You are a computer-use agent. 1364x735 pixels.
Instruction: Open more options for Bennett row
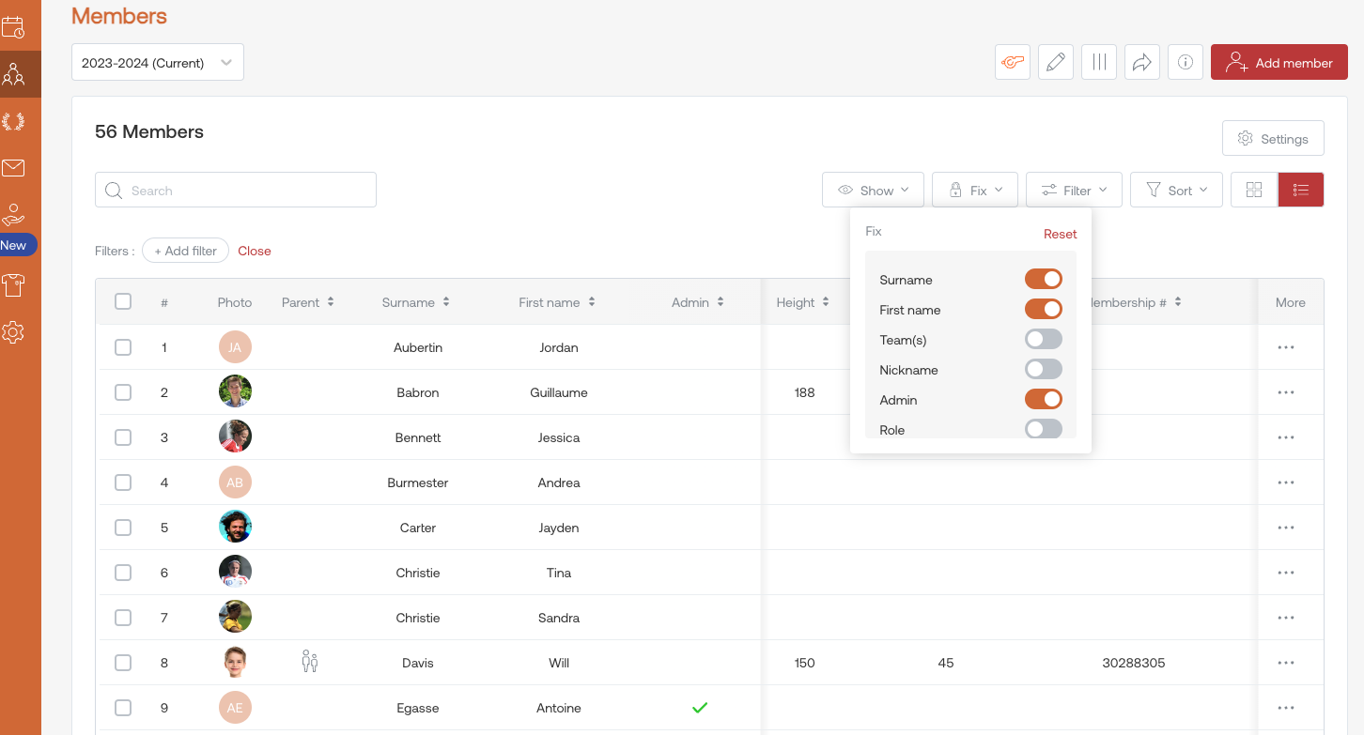1286,437
